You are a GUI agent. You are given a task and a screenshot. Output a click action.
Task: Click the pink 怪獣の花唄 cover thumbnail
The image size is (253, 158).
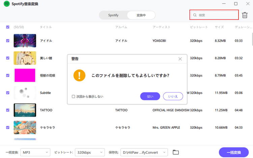point(25,75)
